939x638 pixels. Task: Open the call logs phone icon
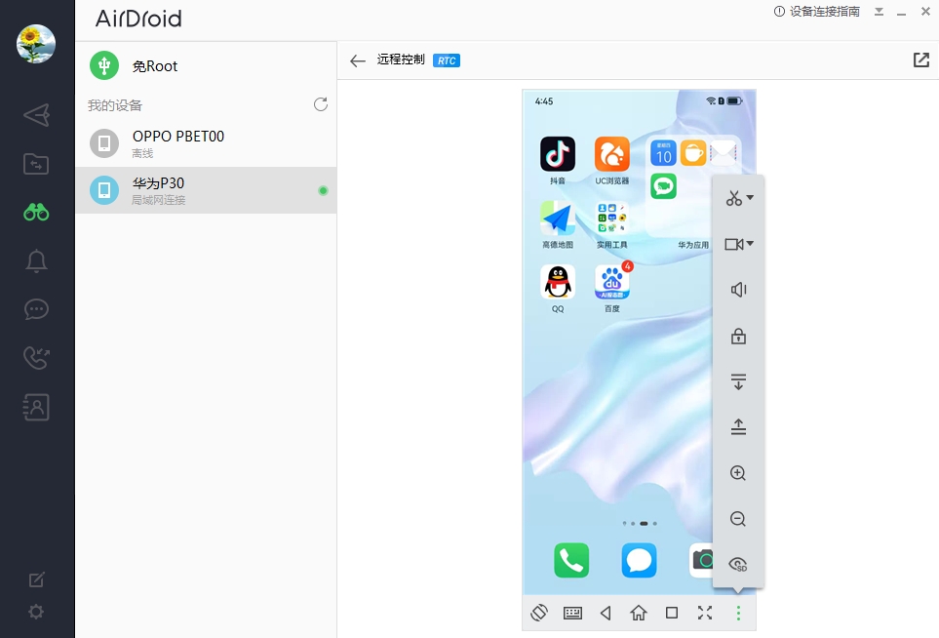point(36,358)
